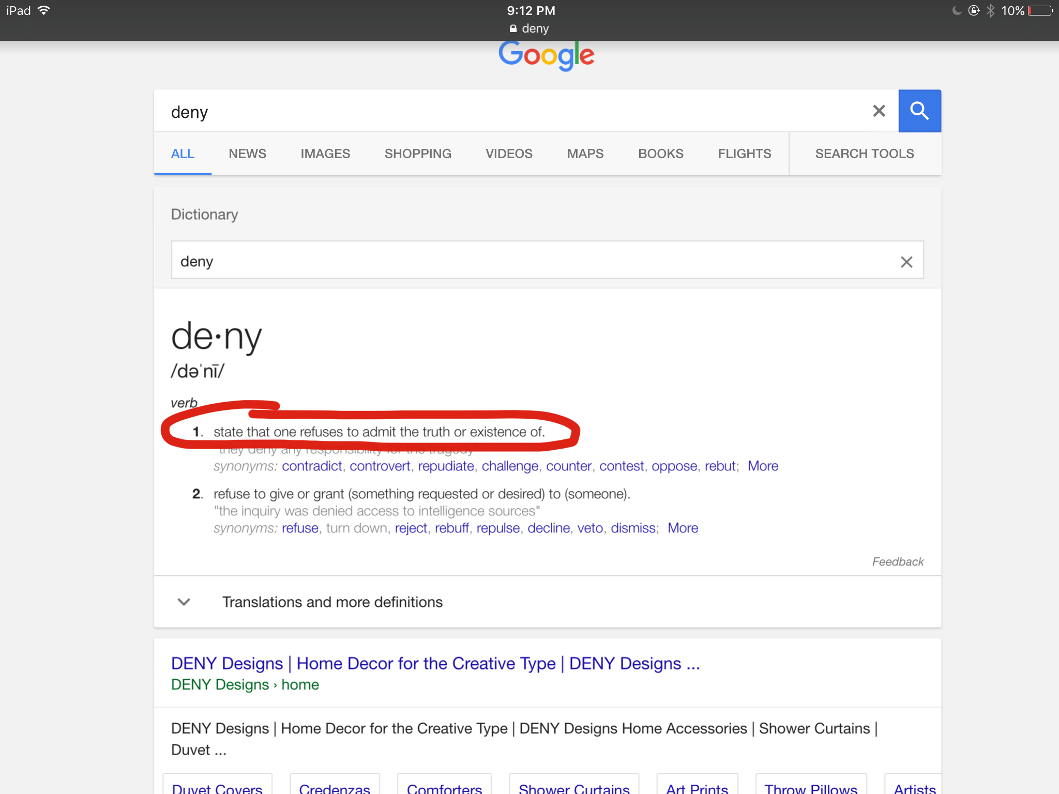Clear the main search box text

[879, 111]
